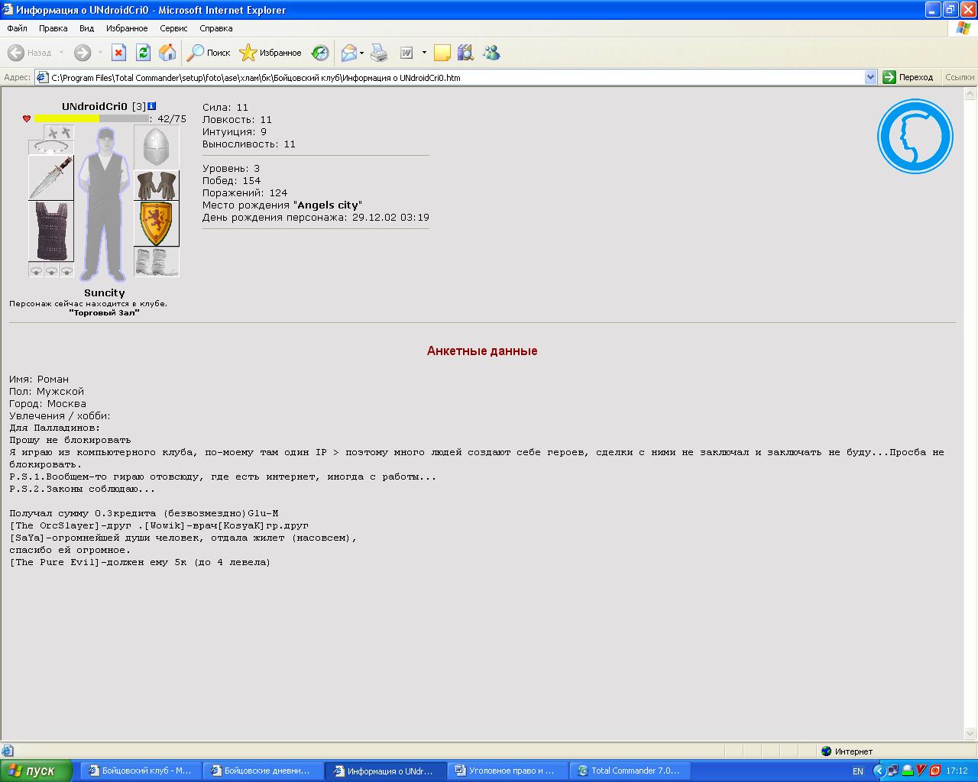The width and height of the screenshot is (978, 782).
Task: Click the "Торговый Зал" location text
Action: pyautogui.click(x=104, y=312)
